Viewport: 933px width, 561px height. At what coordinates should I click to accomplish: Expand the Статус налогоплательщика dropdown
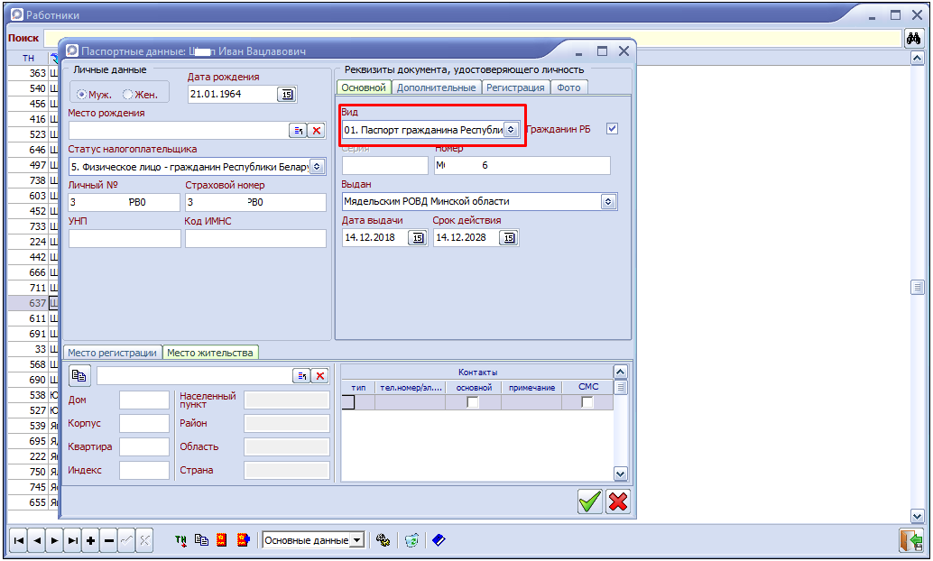click(317, 167)
